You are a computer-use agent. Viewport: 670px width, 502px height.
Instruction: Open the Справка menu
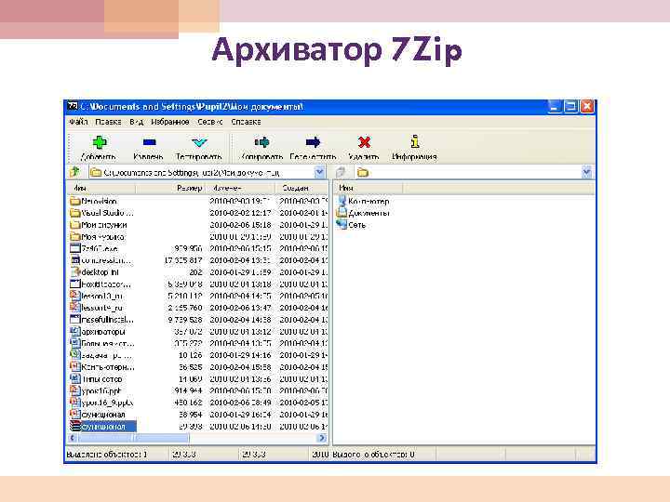click(x=246, y=122)
